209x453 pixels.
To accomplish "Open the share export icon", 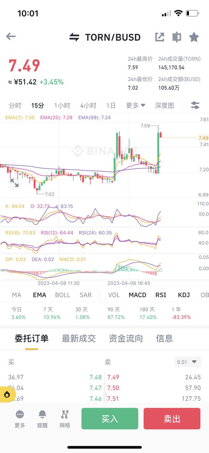I will 160,37.
